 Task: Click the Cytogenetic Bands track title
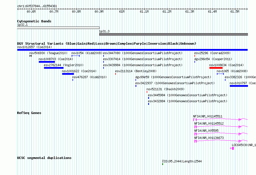tap(34, 21)
